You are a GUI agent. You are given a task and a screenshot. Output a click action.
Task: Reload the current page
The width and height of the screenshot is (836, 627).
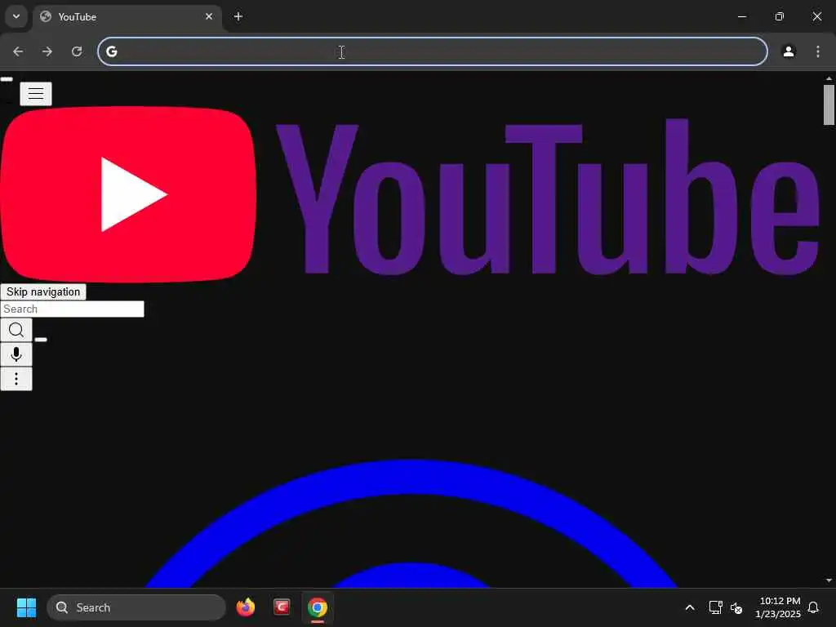(x=77, y=51)
